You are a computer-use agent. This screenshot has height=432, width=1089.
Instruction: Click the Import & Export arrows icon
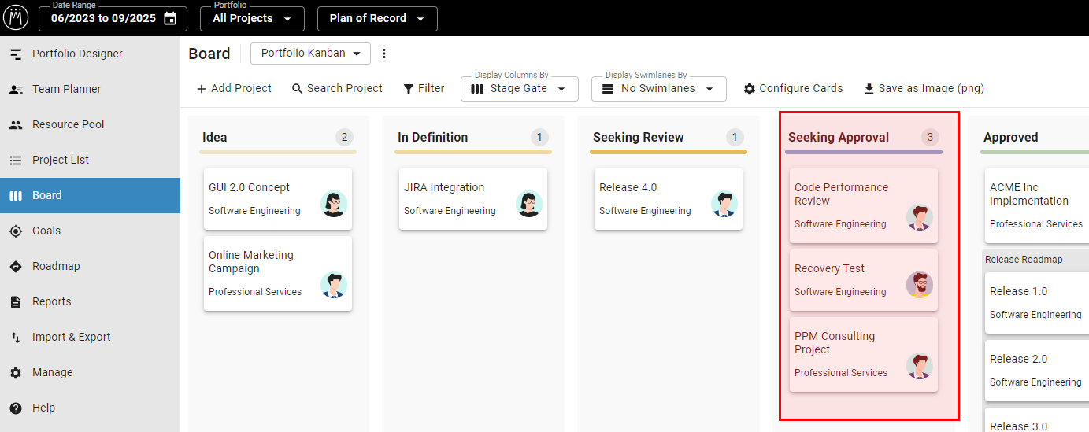pos(16,338)
